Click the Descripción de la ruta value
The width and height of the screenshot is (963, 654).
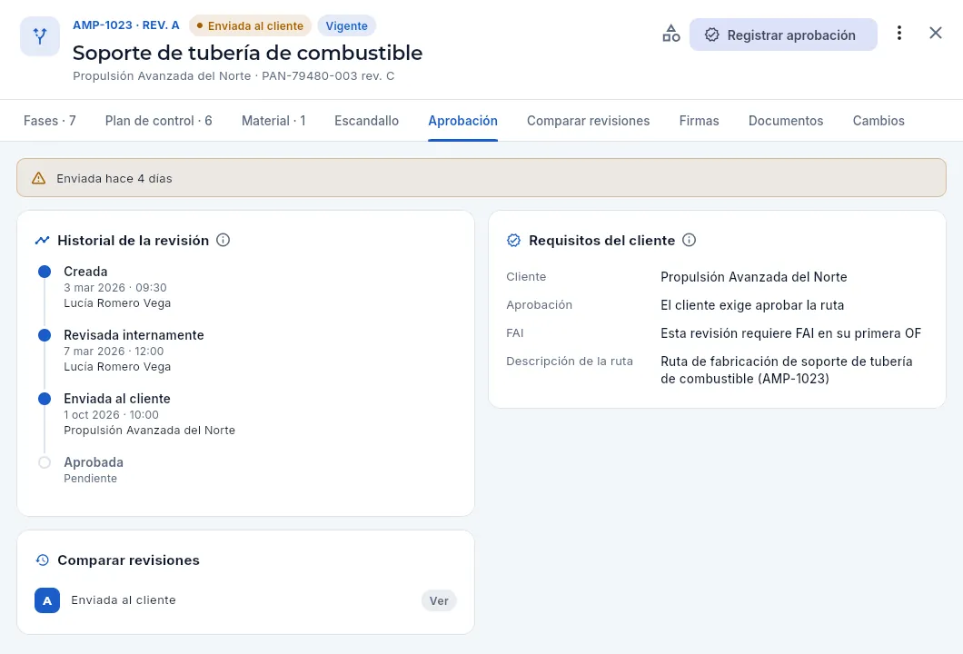pyautogui.click(x=787, y=371)
